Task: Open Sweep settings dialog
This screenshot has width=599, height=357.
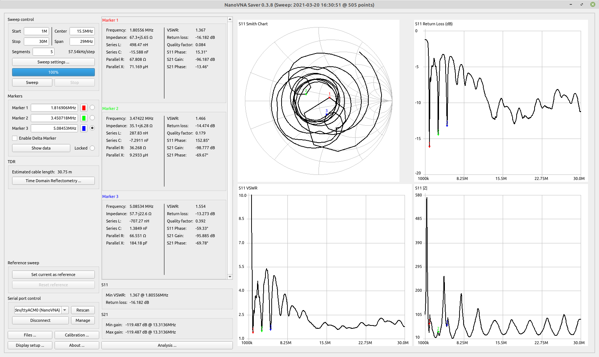Action: click(53, 62)
